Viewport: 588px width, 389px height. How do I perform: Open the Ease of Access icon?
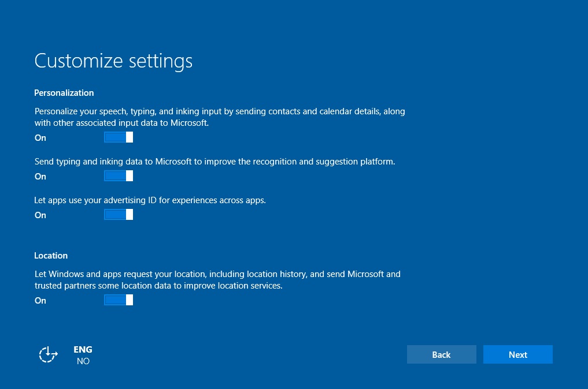(49, 354)
